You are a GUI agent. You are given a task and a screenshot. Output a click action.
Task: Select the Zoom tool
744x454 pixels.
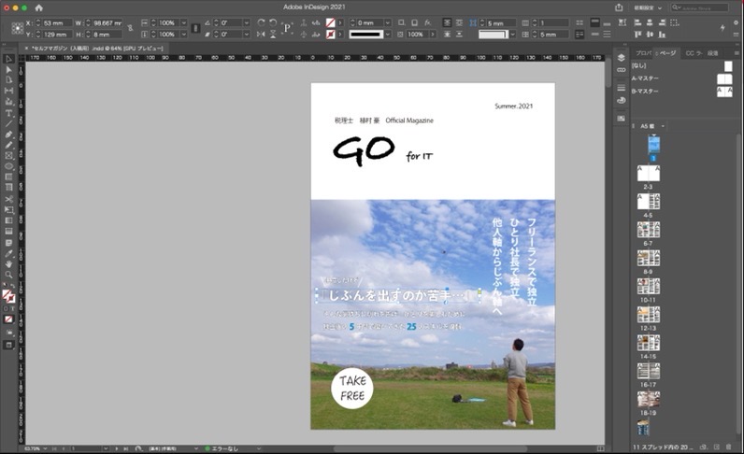(8, 275)
